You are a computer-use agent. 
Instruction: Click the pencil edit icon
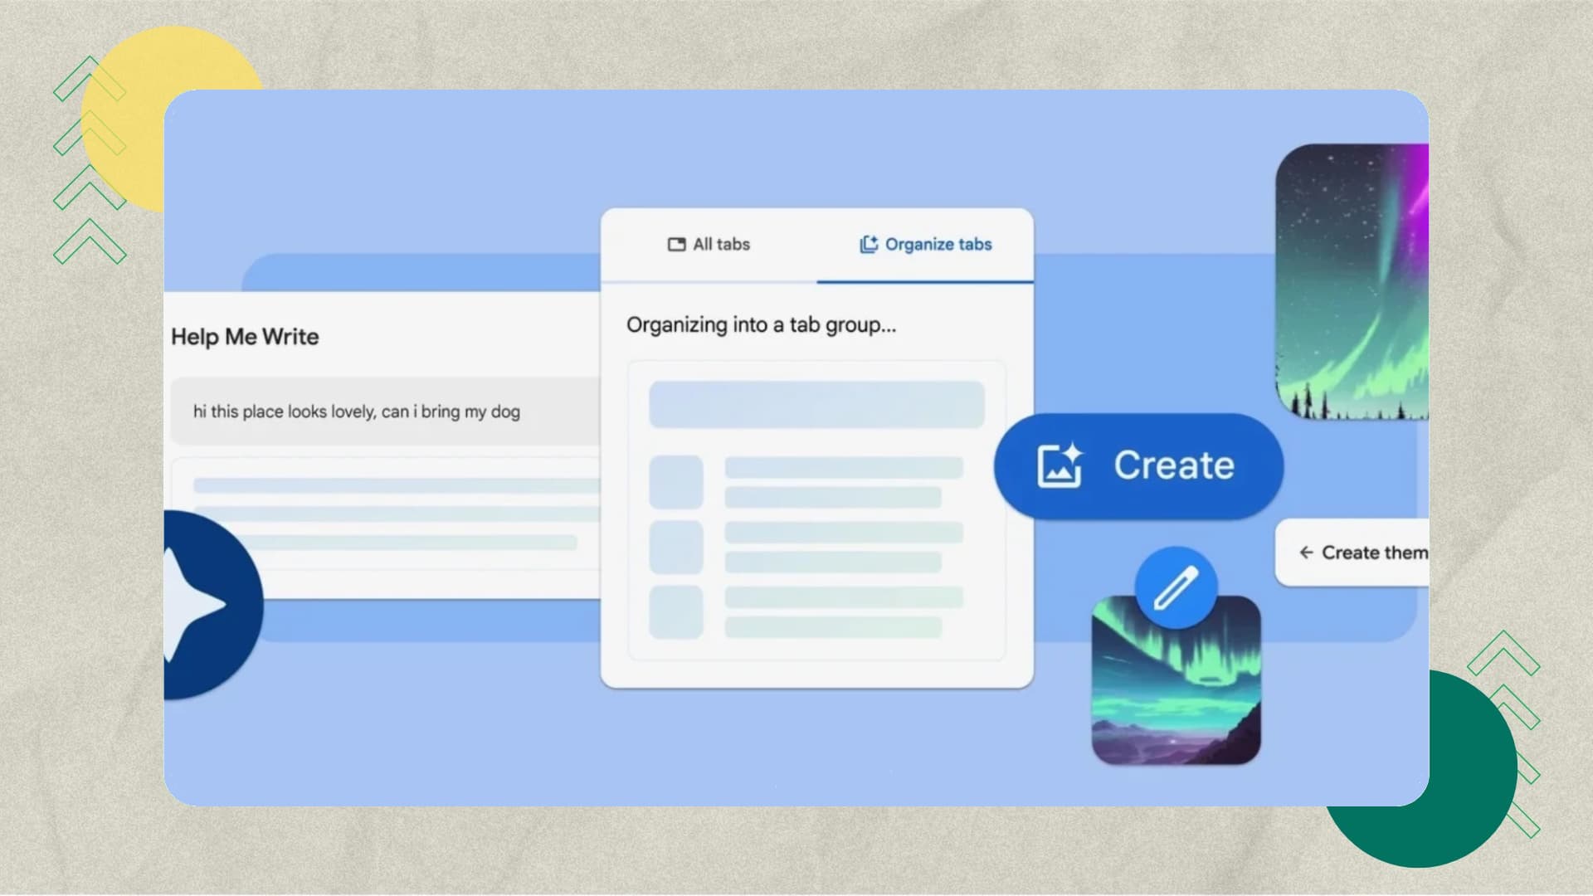click(x=1176, y=587)
